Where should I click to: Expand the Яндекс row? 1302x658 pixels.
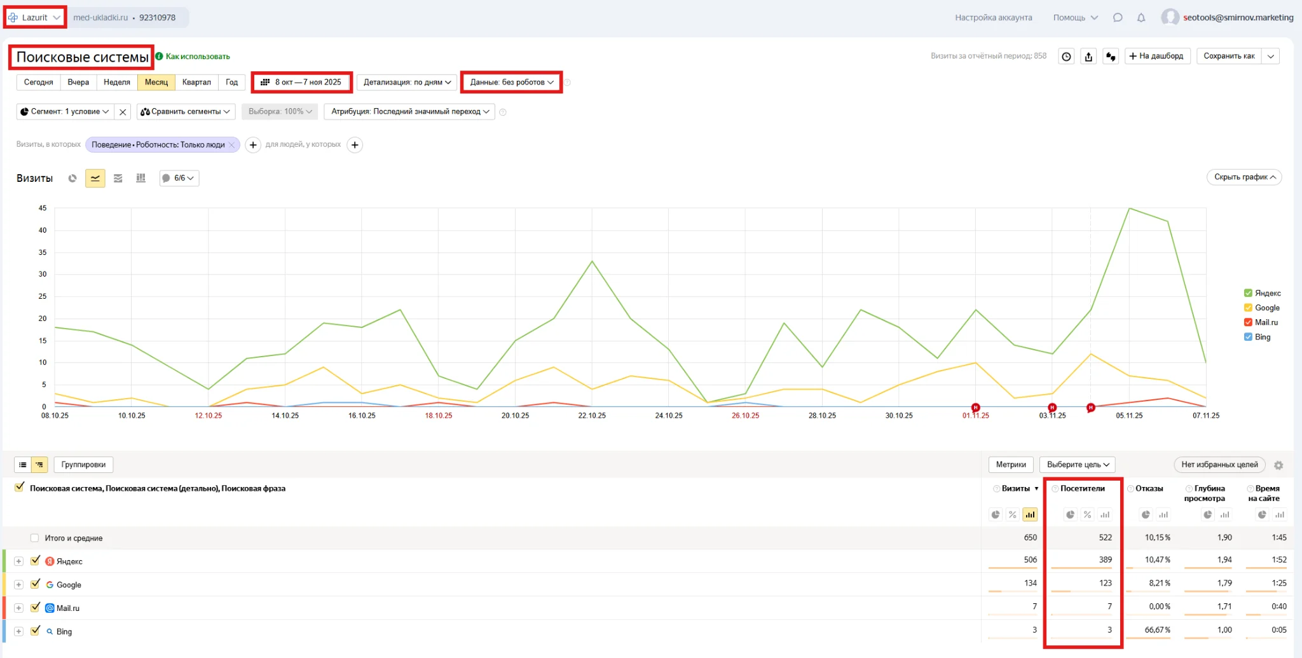(18, 561)
